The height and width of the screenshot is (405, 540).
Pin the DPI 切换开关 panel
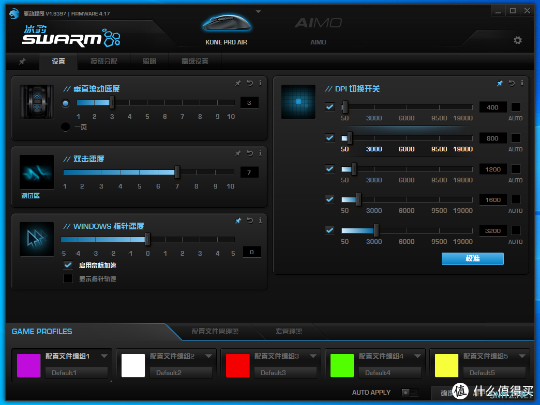[x=500, y=83]
